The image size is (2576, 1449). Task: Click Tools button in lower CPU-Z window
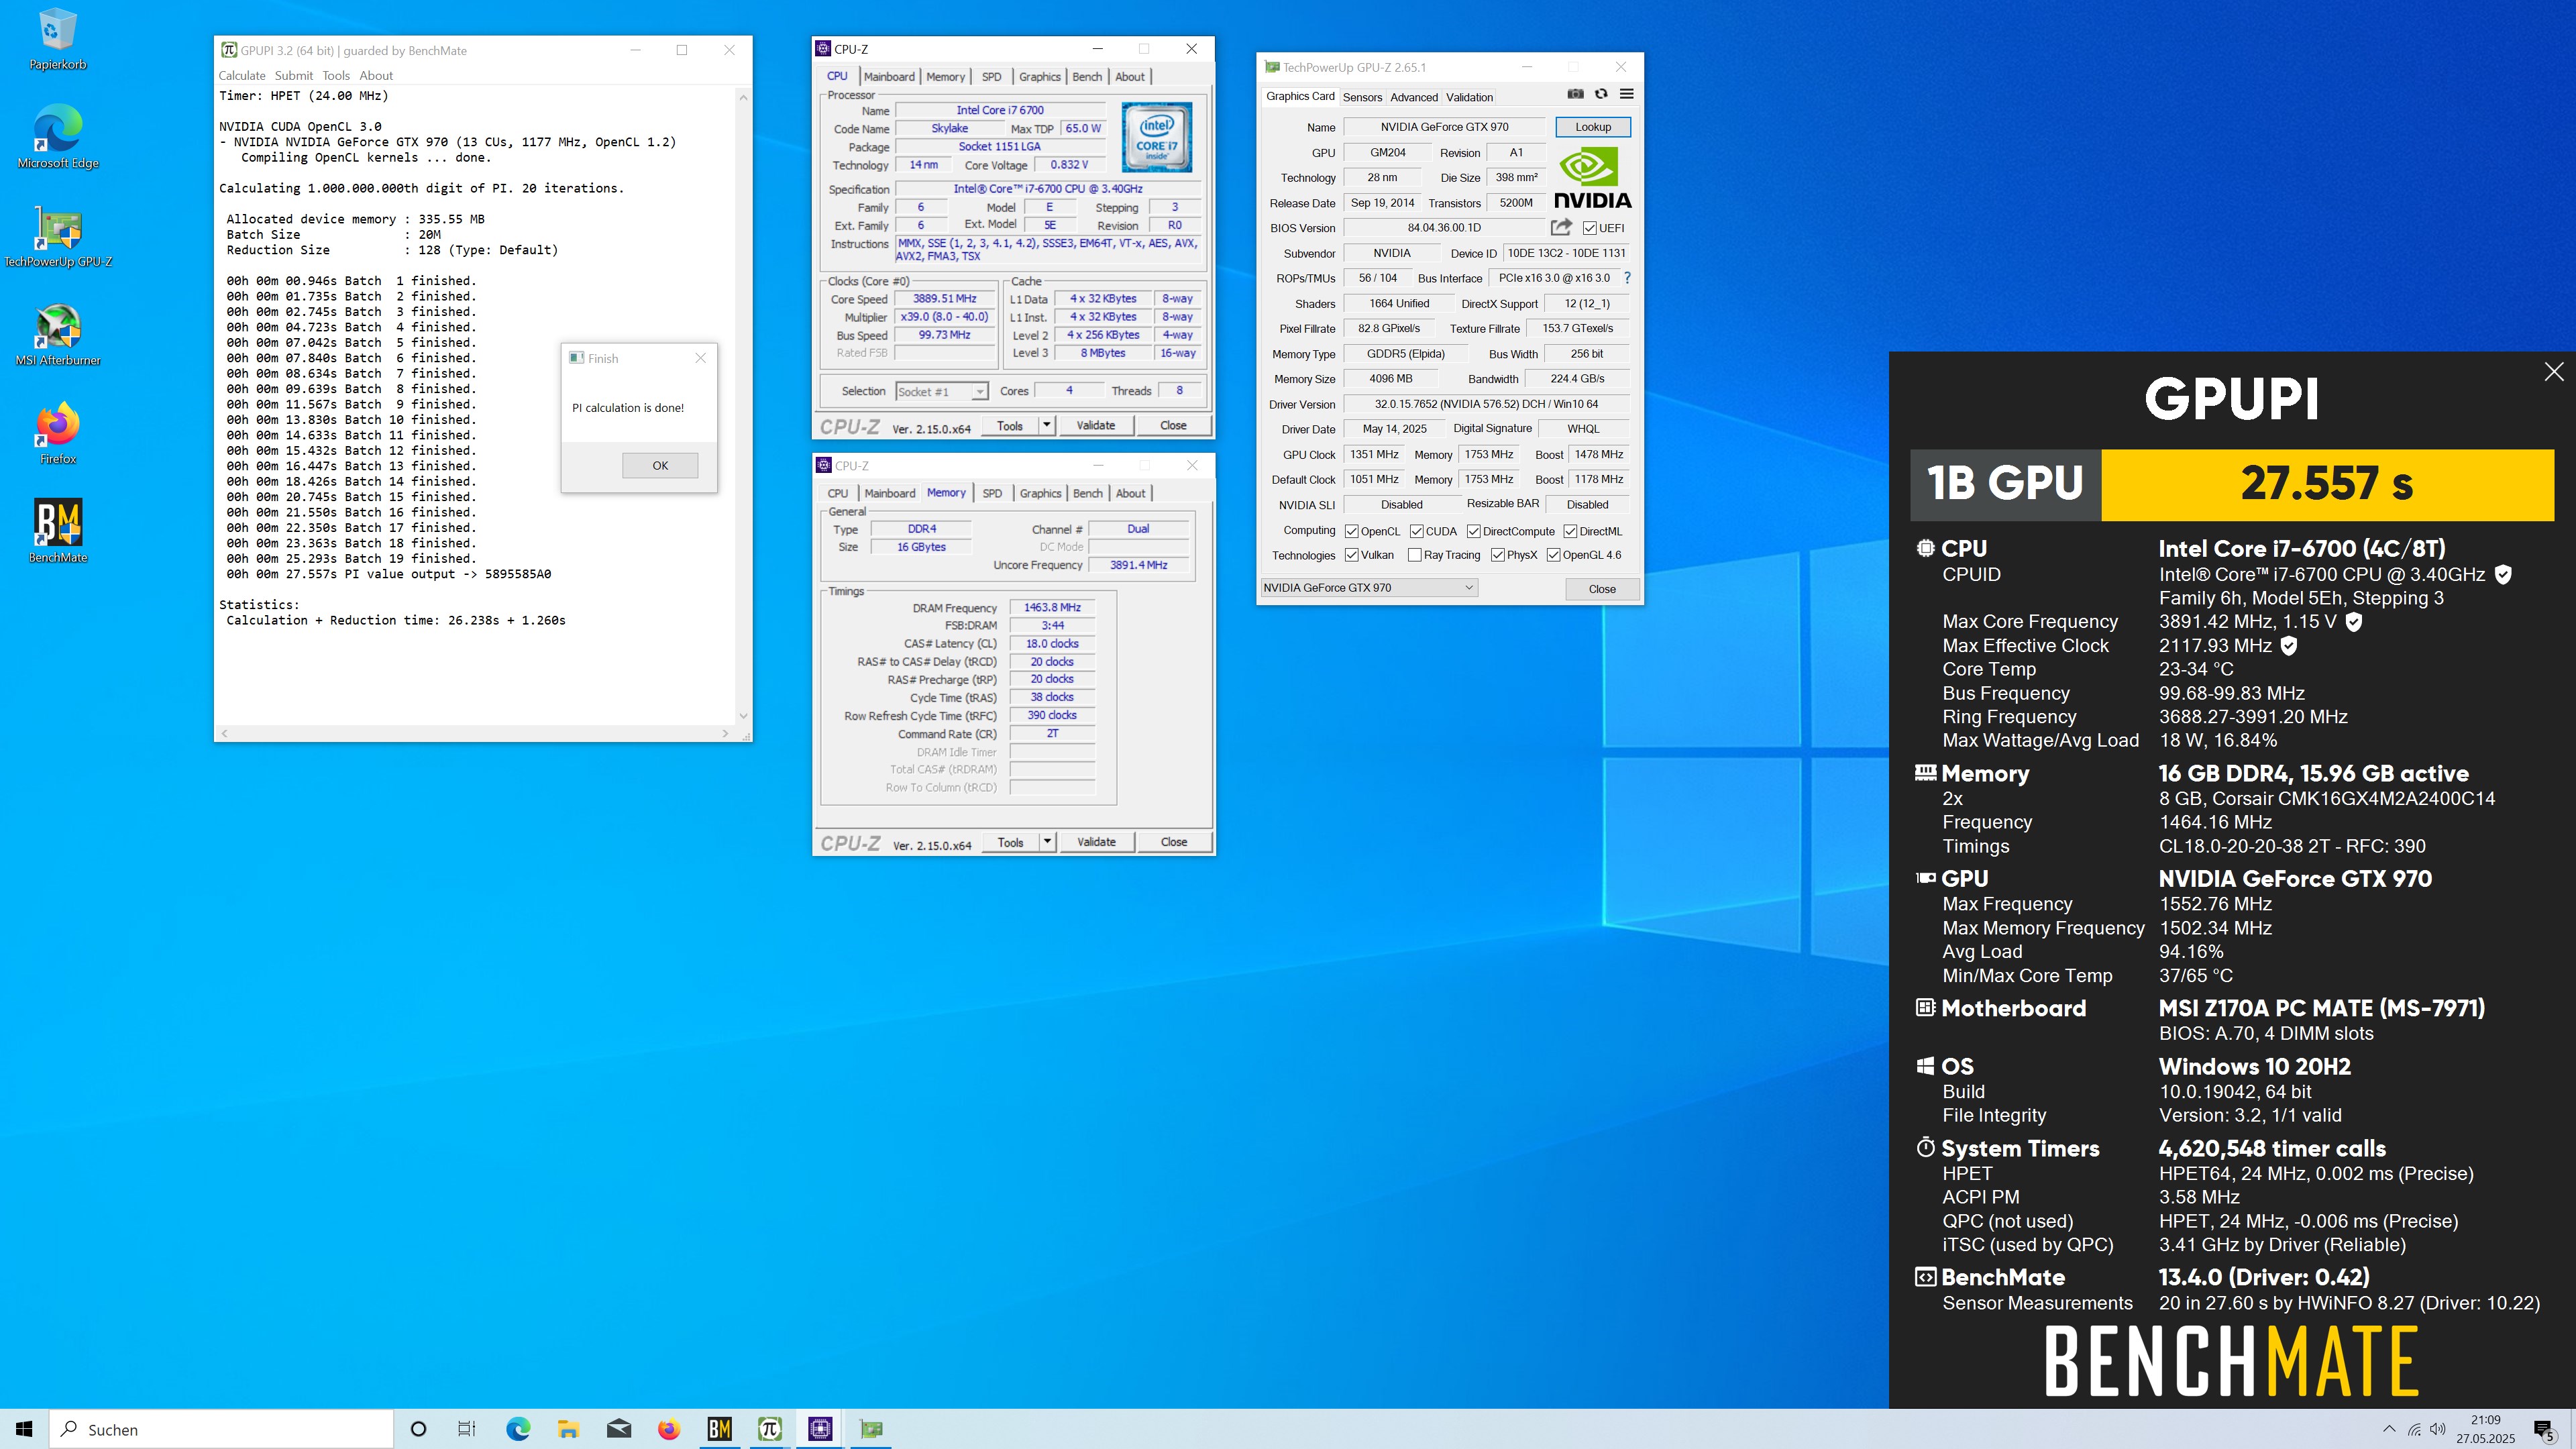1011,842
